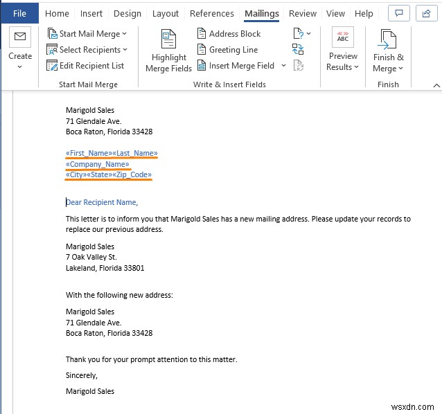This screenshot has height=414, width=442.
Task: Expand Start Mail Merge dropdown arrow
Action: [124, 34]
